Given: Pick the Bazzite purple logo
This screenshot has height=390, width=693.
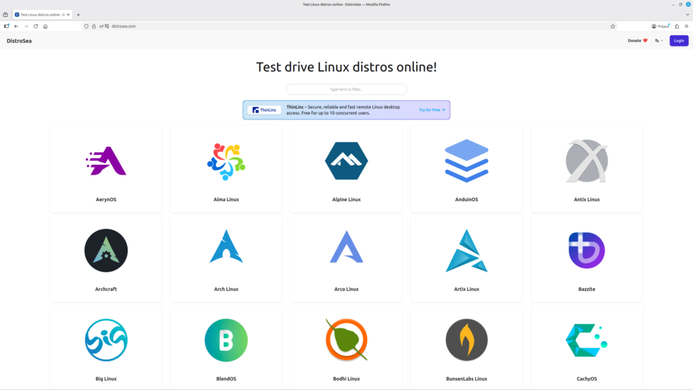Looking at the screenshot, I should click(587, 251).
